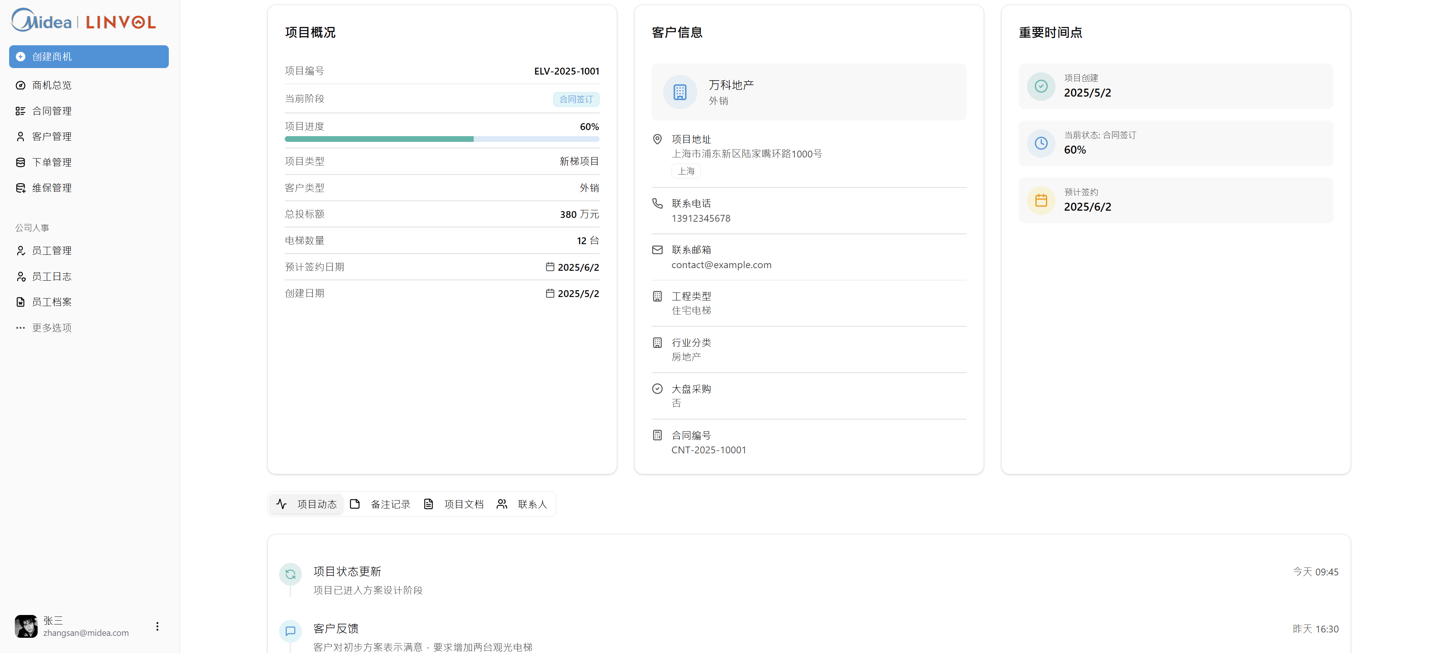Viewport: 1435px width, 653px height.
Task: Click the 项目进度 60% progress bar
Action: click(442, 139)
